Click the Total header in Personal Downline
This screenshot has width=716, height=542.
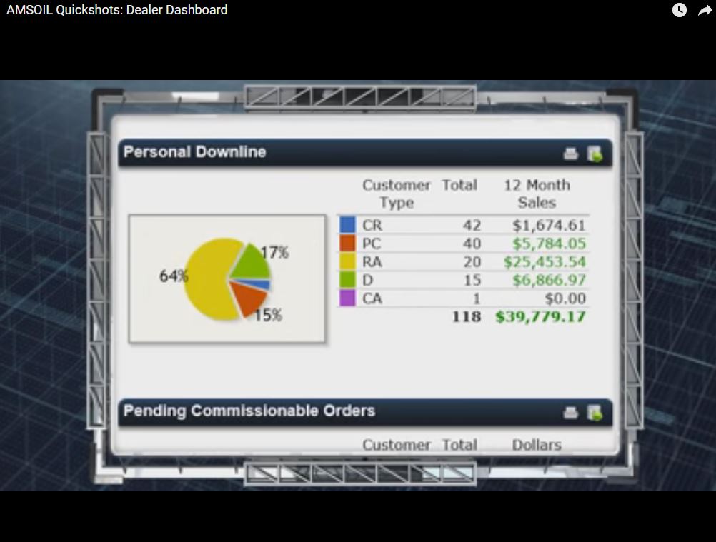click(459, 185)
